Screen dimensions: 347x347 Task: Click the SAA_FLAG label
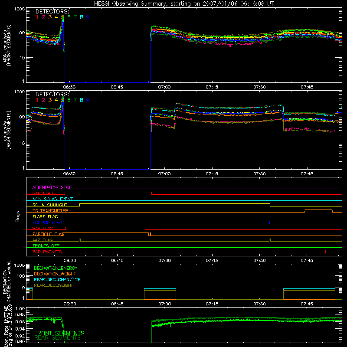pyautogui.click(x=43, y=228)
